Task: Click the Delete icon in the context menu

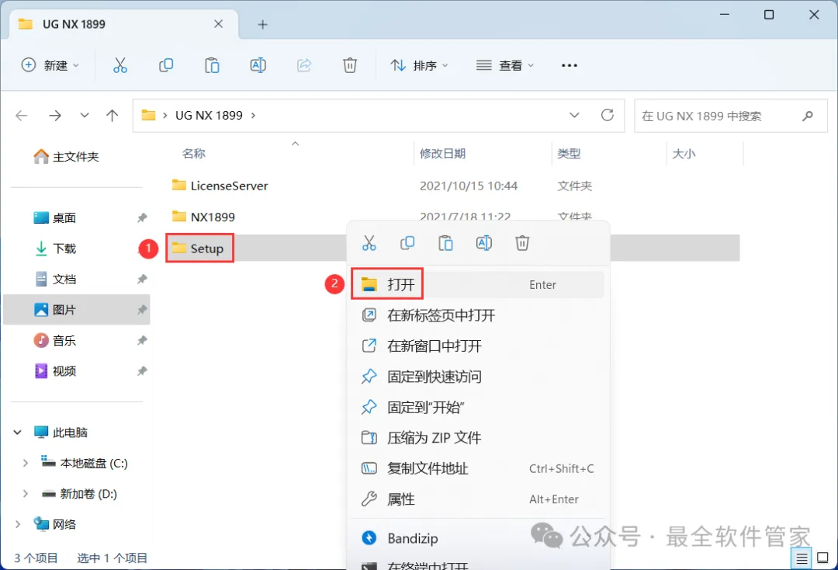Action: (x=522, y=243)
